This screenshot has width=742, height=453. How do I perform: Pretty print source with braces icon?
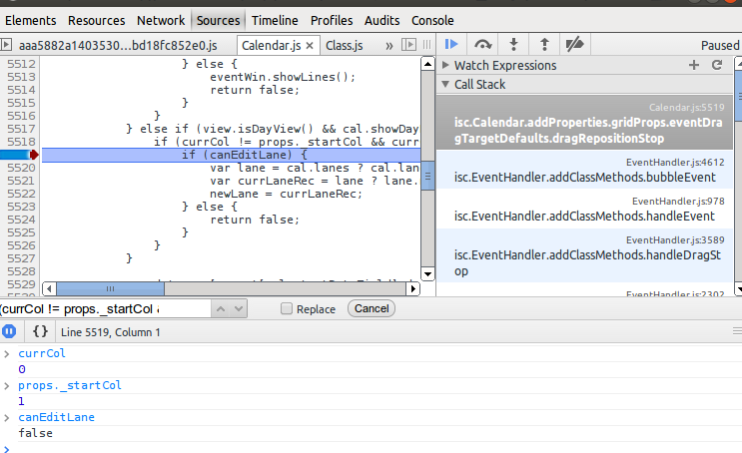[40, 331]
